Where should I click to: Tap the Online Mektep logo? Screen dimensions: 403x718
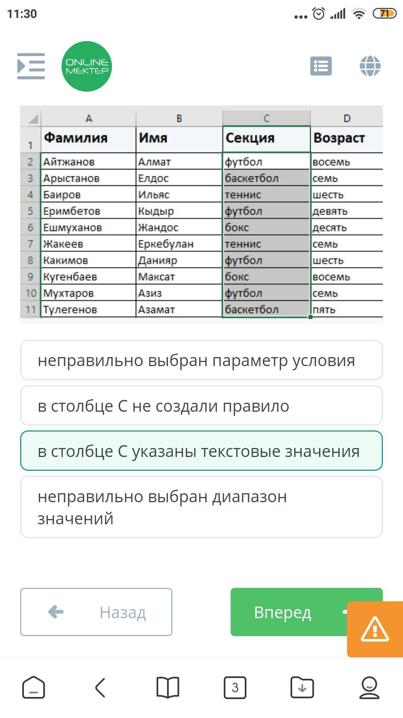click(87, 66)
